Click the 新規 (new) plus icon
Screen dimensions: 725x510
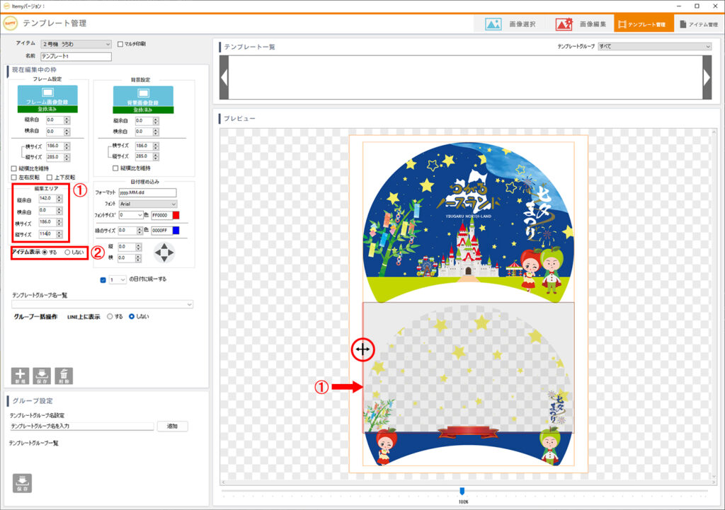[20, 375]
